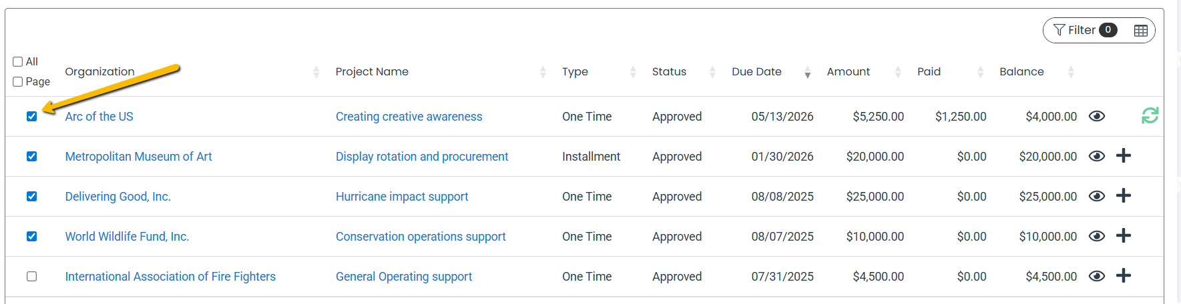This screenshot has height=304, width=1181.
Task: Uncheck the Metropolitan Museum of Art checkbox
Action: click(31, 157)
